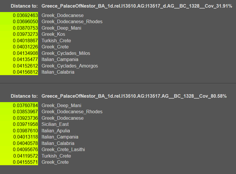The image size is (236, 174).
Task: Click the distance value 0.03987610
Action: point(25,131)
